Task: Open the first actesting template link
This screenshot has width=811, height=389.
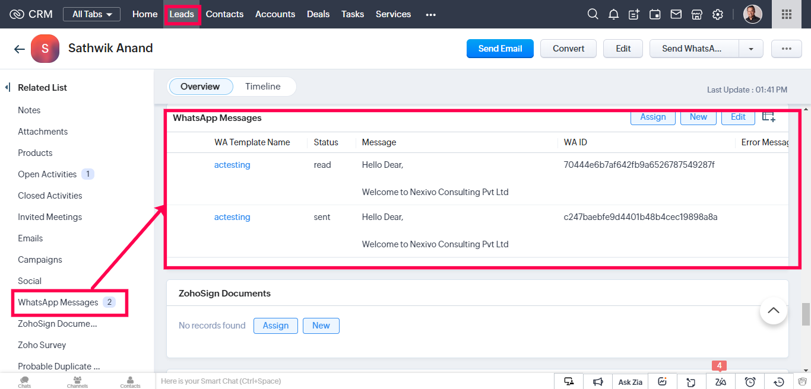Action: (232, 165)
